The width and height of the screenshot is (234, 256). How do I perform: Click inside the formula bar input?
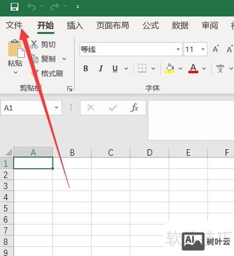point(191,120)
